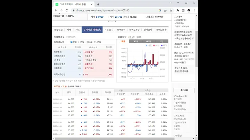The width and height of the screenshot is (250, 140).
Task: Open the 종목토론실 tab
Action: coord(134,30)
